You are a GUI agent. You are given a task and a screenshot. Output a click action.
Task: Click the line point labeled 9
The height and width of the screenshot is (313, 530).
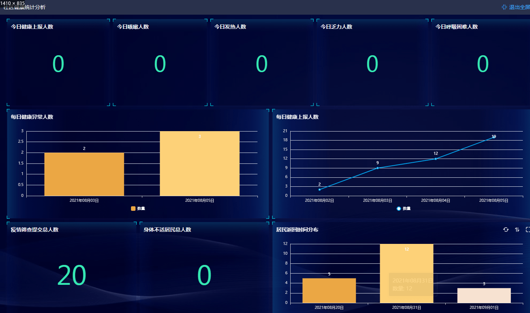pos(378,168)
